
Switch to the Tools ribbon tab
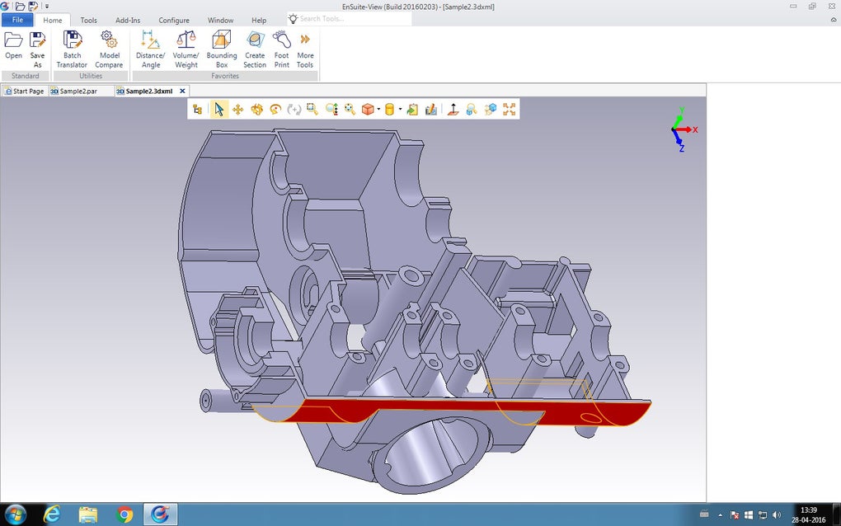(88, 21)
